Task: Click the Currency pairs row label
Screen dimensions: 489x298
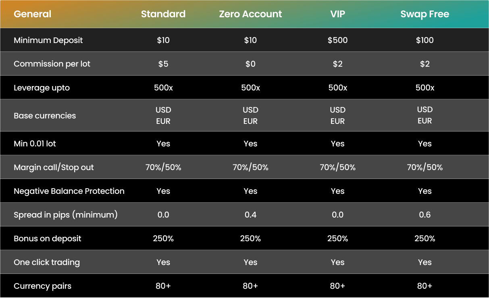Action: pyautogui.click(x=42, y=286)
